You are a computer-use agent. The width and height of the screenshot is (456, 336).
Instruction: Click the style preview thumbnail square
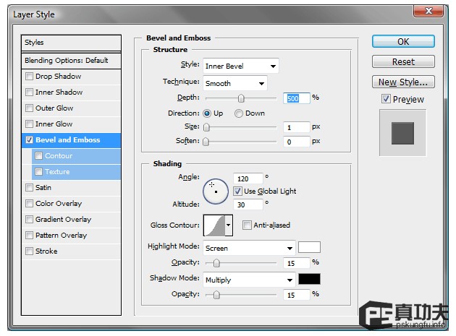pos(402,133)
